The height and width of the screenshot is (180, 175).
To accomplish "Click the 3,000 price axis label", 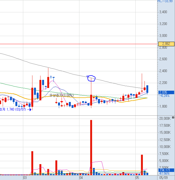I will tap(163, 36).
